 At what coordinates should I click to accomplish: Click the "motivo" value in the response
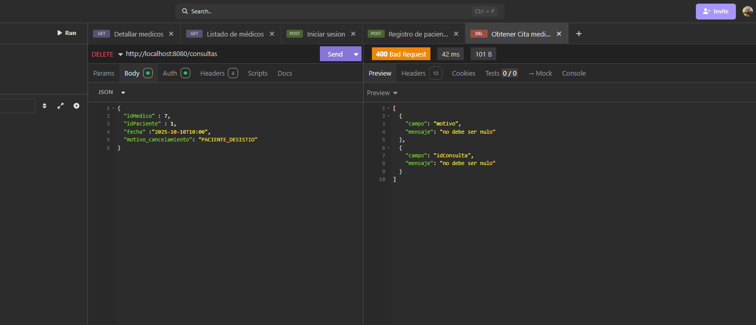447,124
